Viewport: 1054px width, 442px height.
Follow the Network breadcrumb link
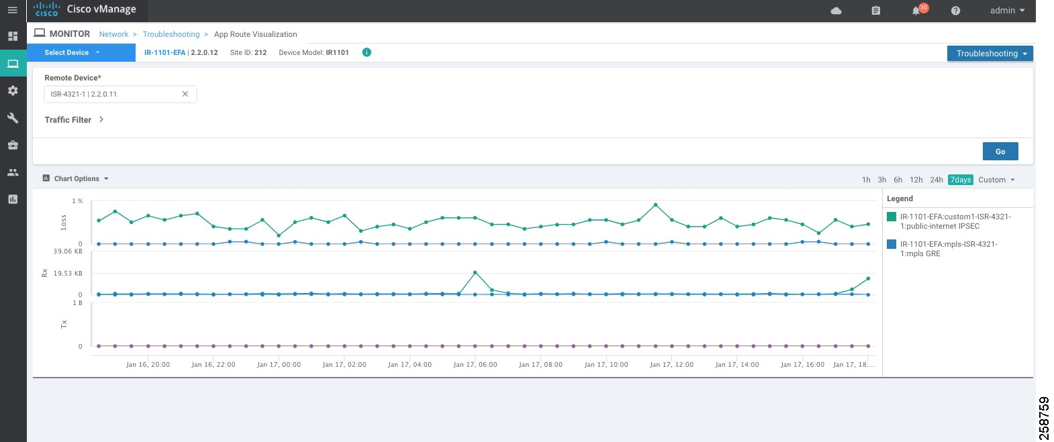click(x=113, y=34)
